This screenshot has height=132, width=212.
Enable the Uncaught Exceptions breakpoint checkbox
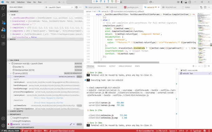pos(11,121)
